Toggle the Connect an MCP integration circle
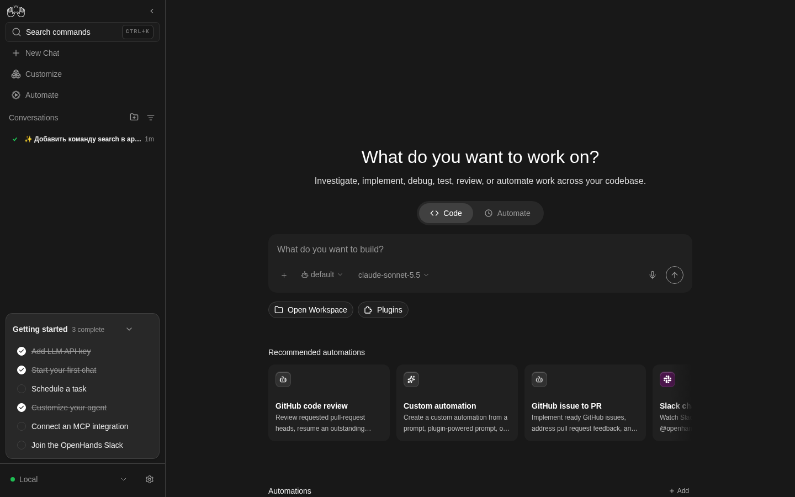This screenshot has height=497, width=795. 22,426
